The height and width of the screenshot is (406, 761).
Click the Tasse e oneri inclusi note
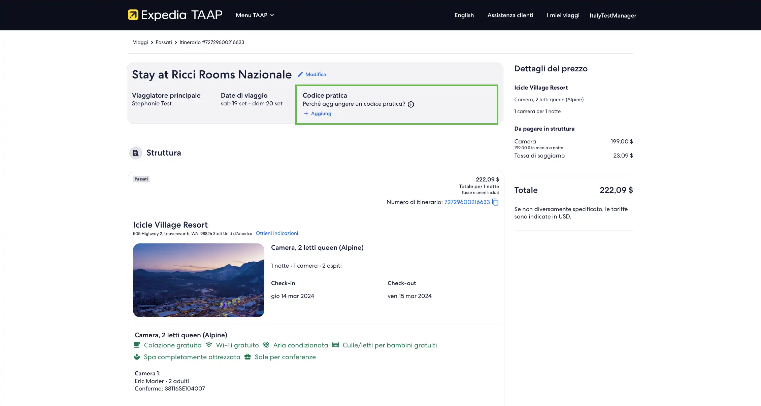coord(480,193)
